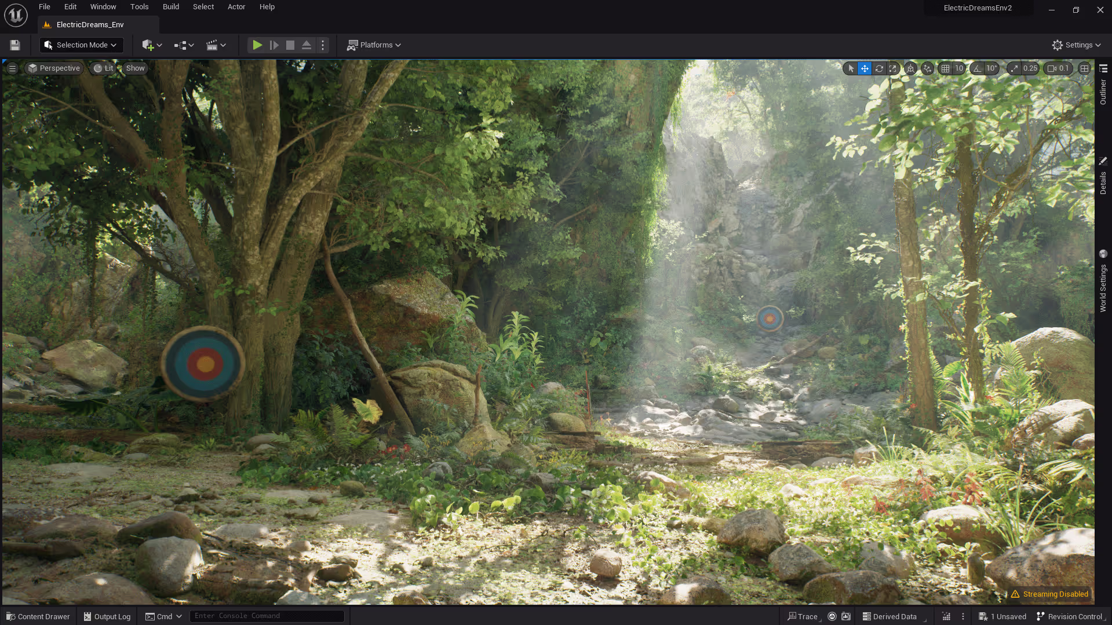Open the Settings dropdown
1112x625 pixels.
click(1076, 45)
